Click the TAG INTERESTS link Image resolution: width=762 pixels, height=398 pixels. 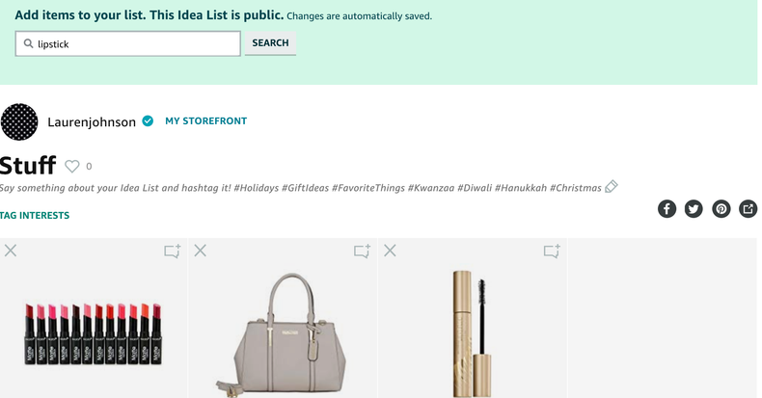[x=35, y=216]
